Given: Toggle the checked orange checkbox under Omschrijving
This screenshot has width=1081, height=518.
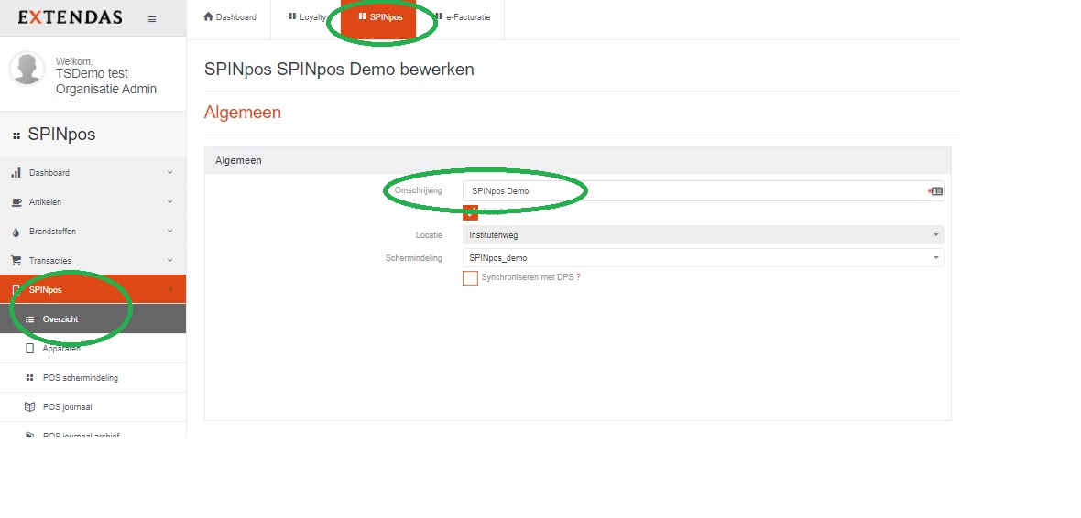Looking at the screenshot, I should click(x=470, y=212).
